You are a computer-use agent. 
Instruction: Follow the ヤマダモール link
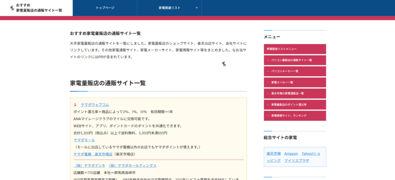pyautogui.click(x=84, y=140)
